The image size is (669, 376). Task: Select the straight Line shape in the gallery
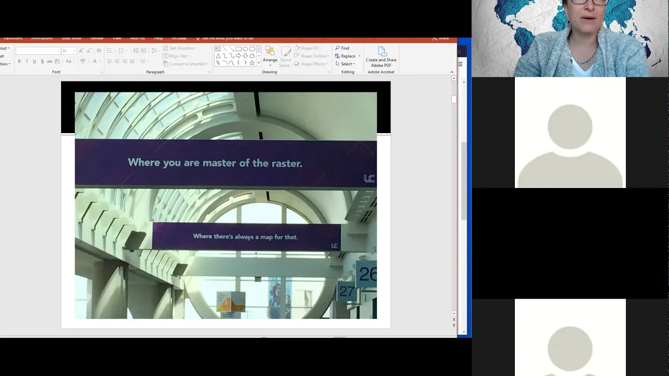point(225,49)
